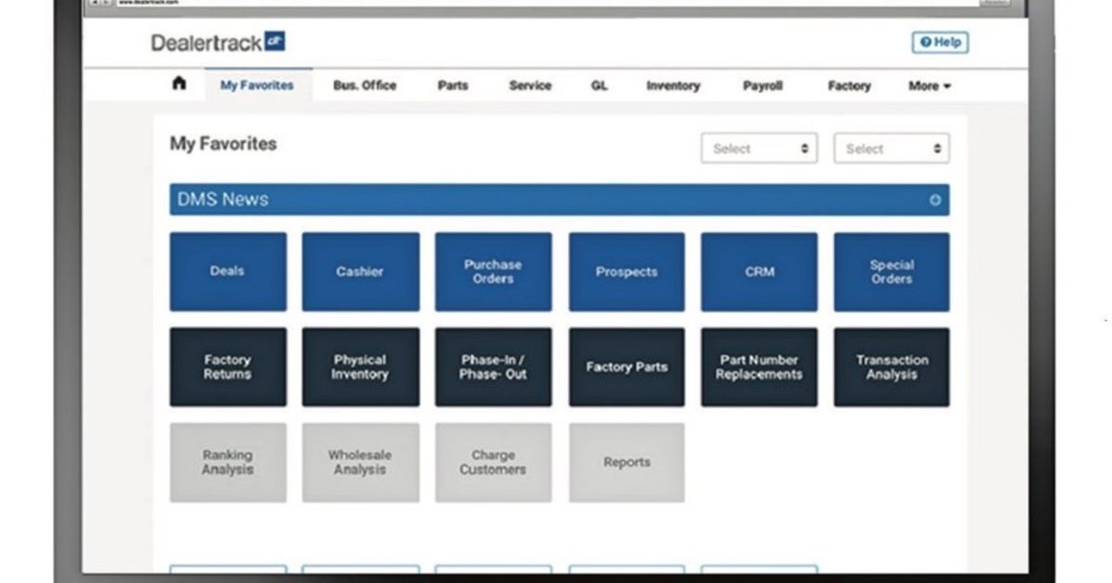Open the Reports tile

click(x=626, y=462)
